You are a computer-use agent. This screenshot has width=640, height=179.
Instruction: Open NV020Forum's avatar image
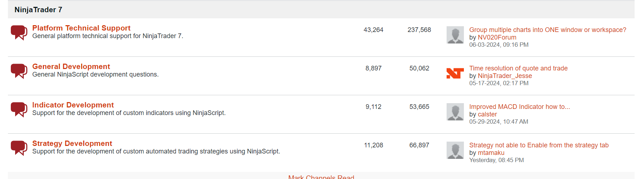pos(455,35)
